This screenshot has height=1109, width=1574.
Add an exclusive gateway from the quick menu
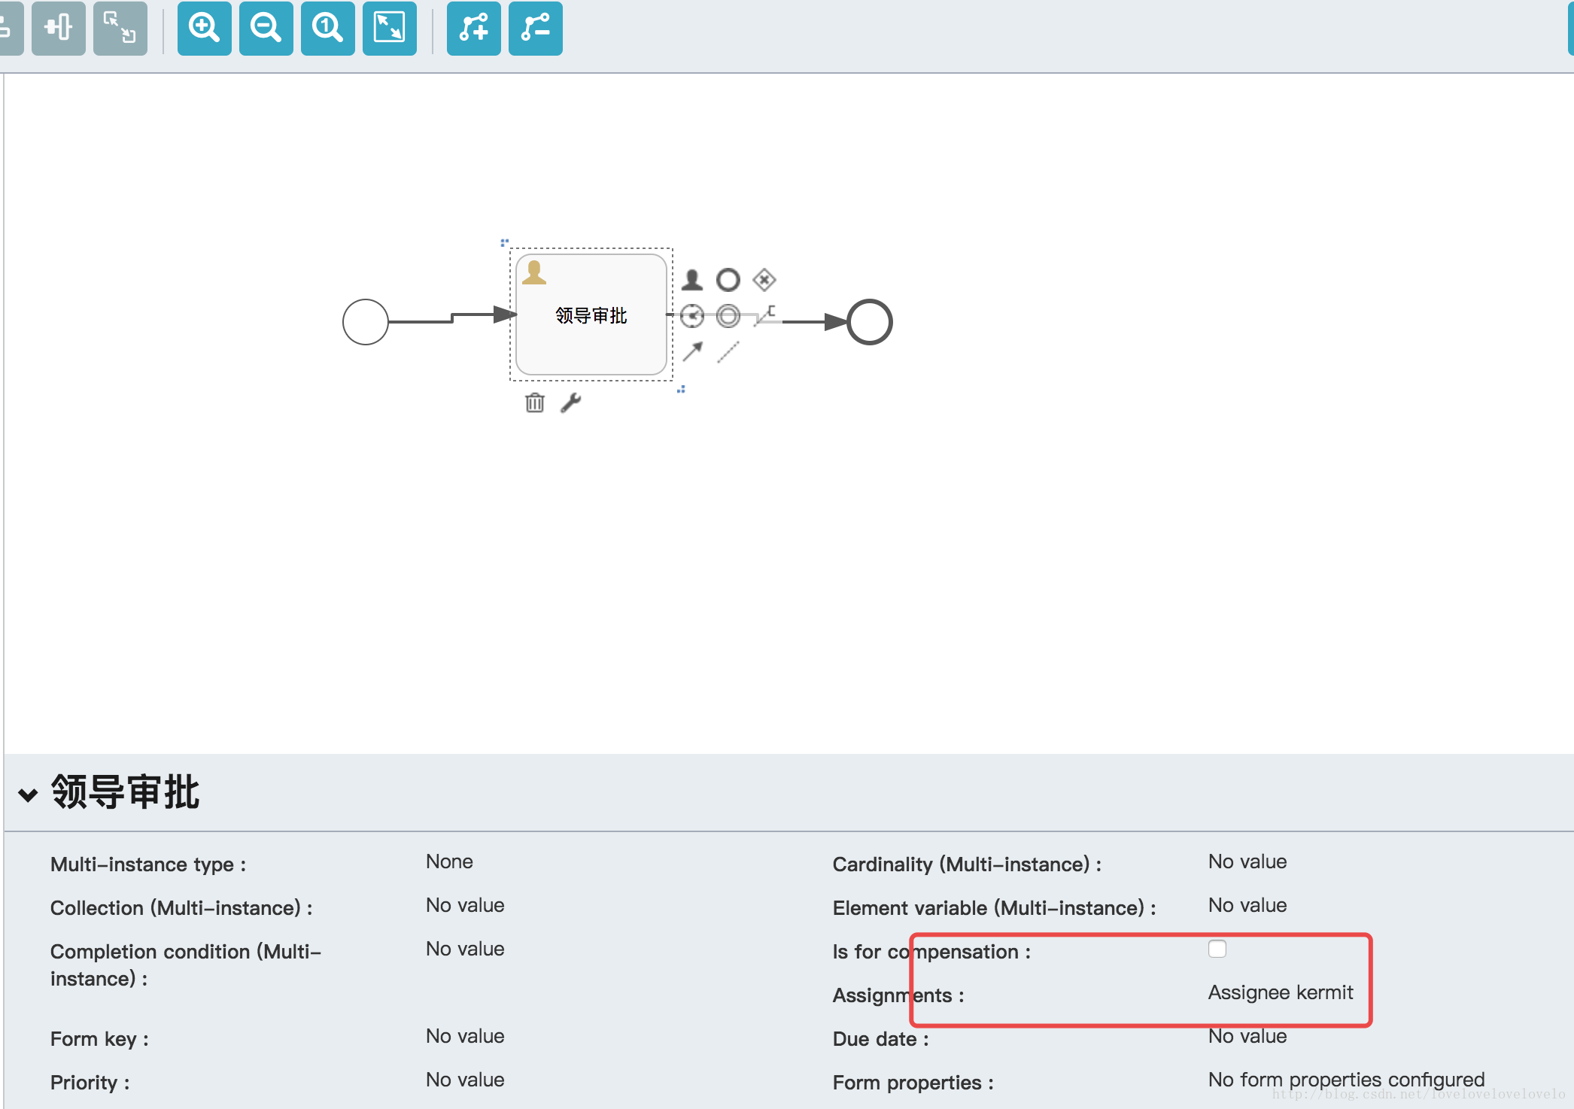[764, 280]
